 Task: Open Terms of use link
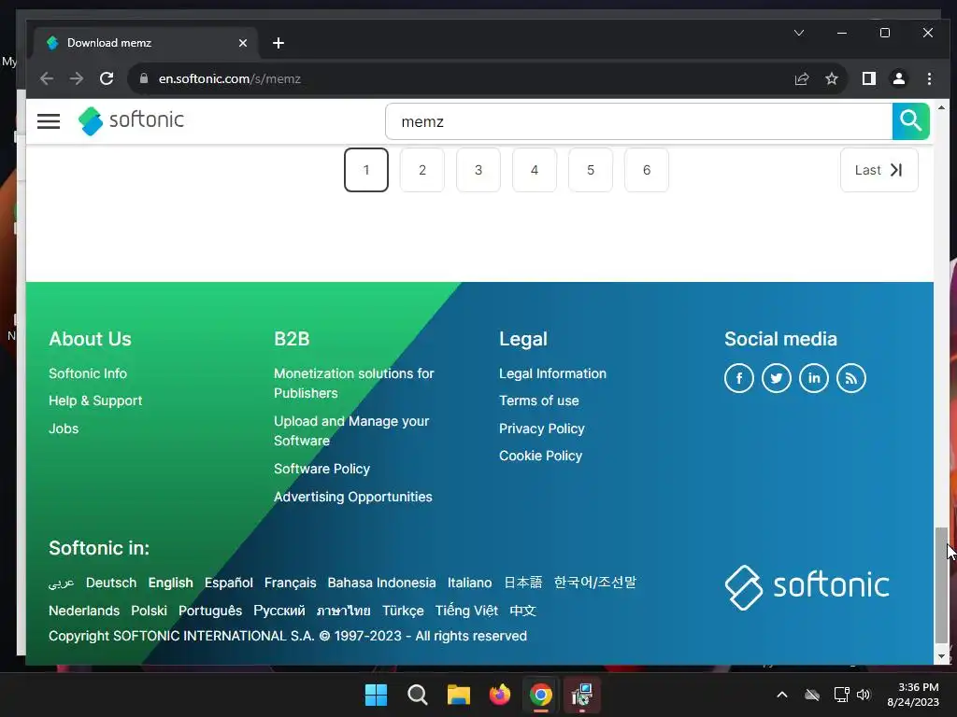[539, 401]
